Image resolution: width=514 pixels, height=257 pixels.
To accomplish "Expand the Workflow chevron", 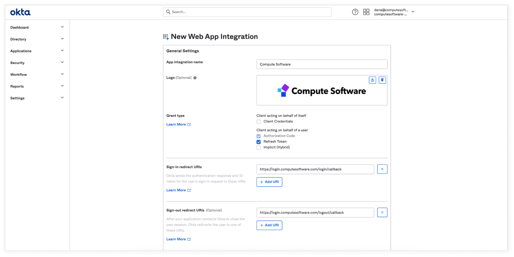I will 62,74.
